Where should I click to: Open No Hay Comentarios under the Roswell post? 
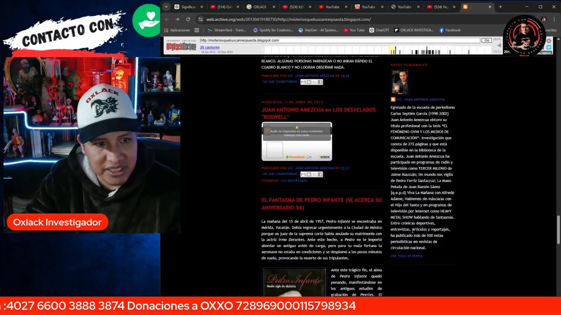(x=280, y=174)
